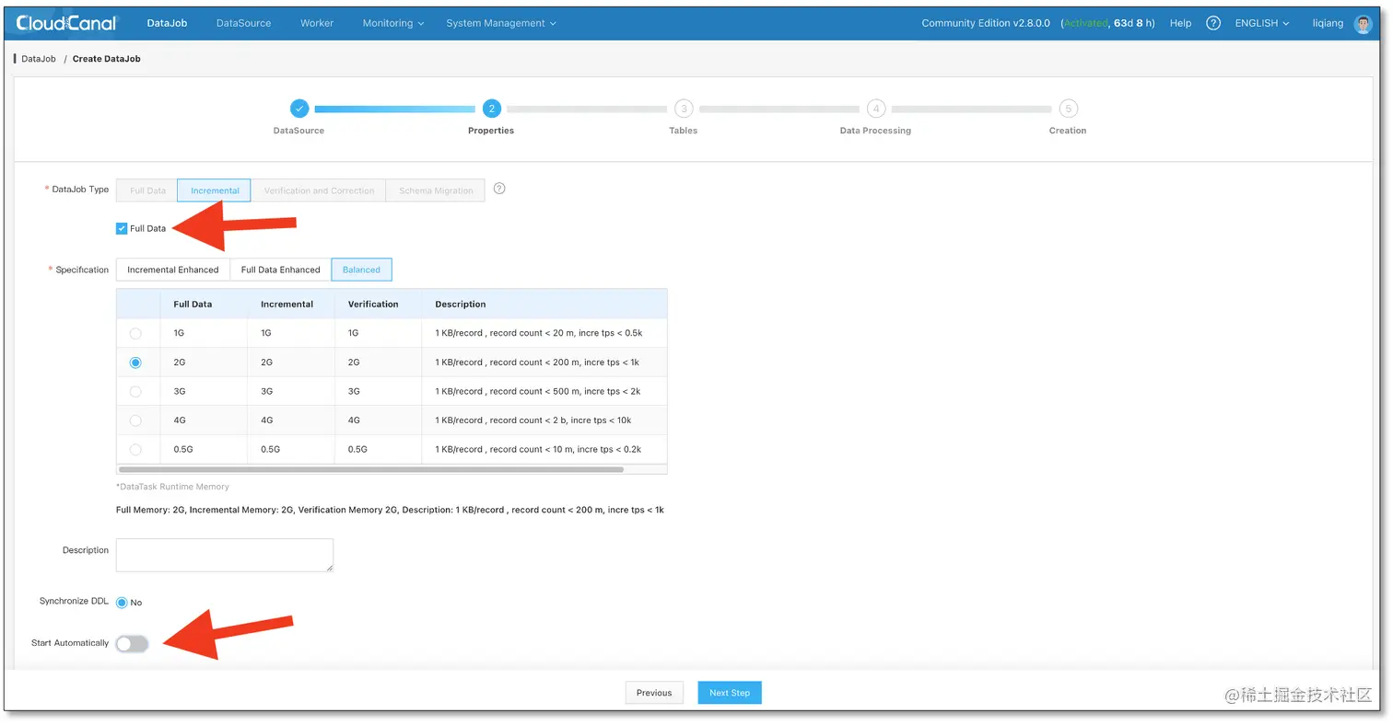Select the 4G specification radio button

135,420
